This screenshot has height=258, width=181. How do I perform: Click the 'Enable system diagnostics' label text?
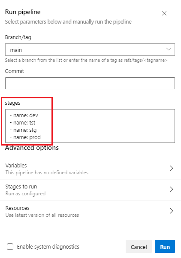coord(48,247)
